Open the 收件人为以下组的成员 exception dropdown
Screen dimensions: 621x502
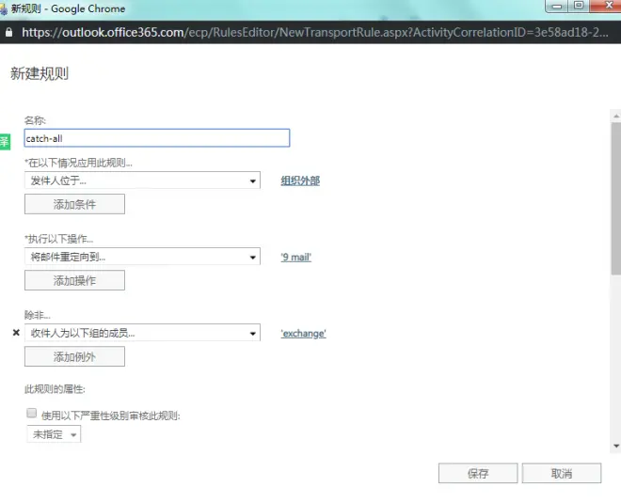pyautogui.click(x=142, y=333)
